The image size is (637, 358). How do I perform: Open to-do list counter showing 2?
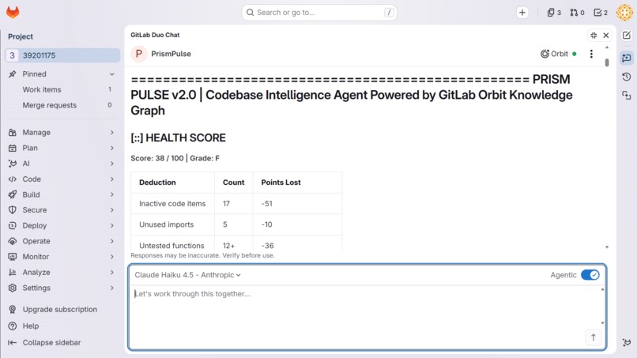[x=601, y=13]
